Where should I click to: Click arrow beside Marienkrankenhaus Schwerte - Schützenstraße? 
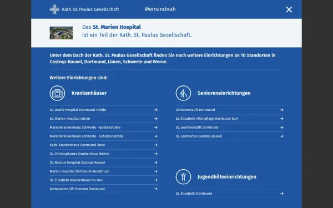[x=155, y=136]
